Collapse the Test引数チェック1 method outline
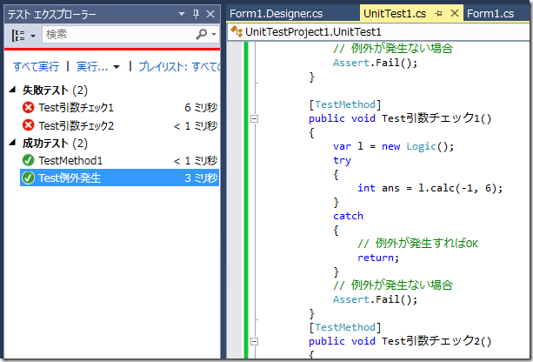This screenshot has width=533, height=362. (x=254, y=118)
